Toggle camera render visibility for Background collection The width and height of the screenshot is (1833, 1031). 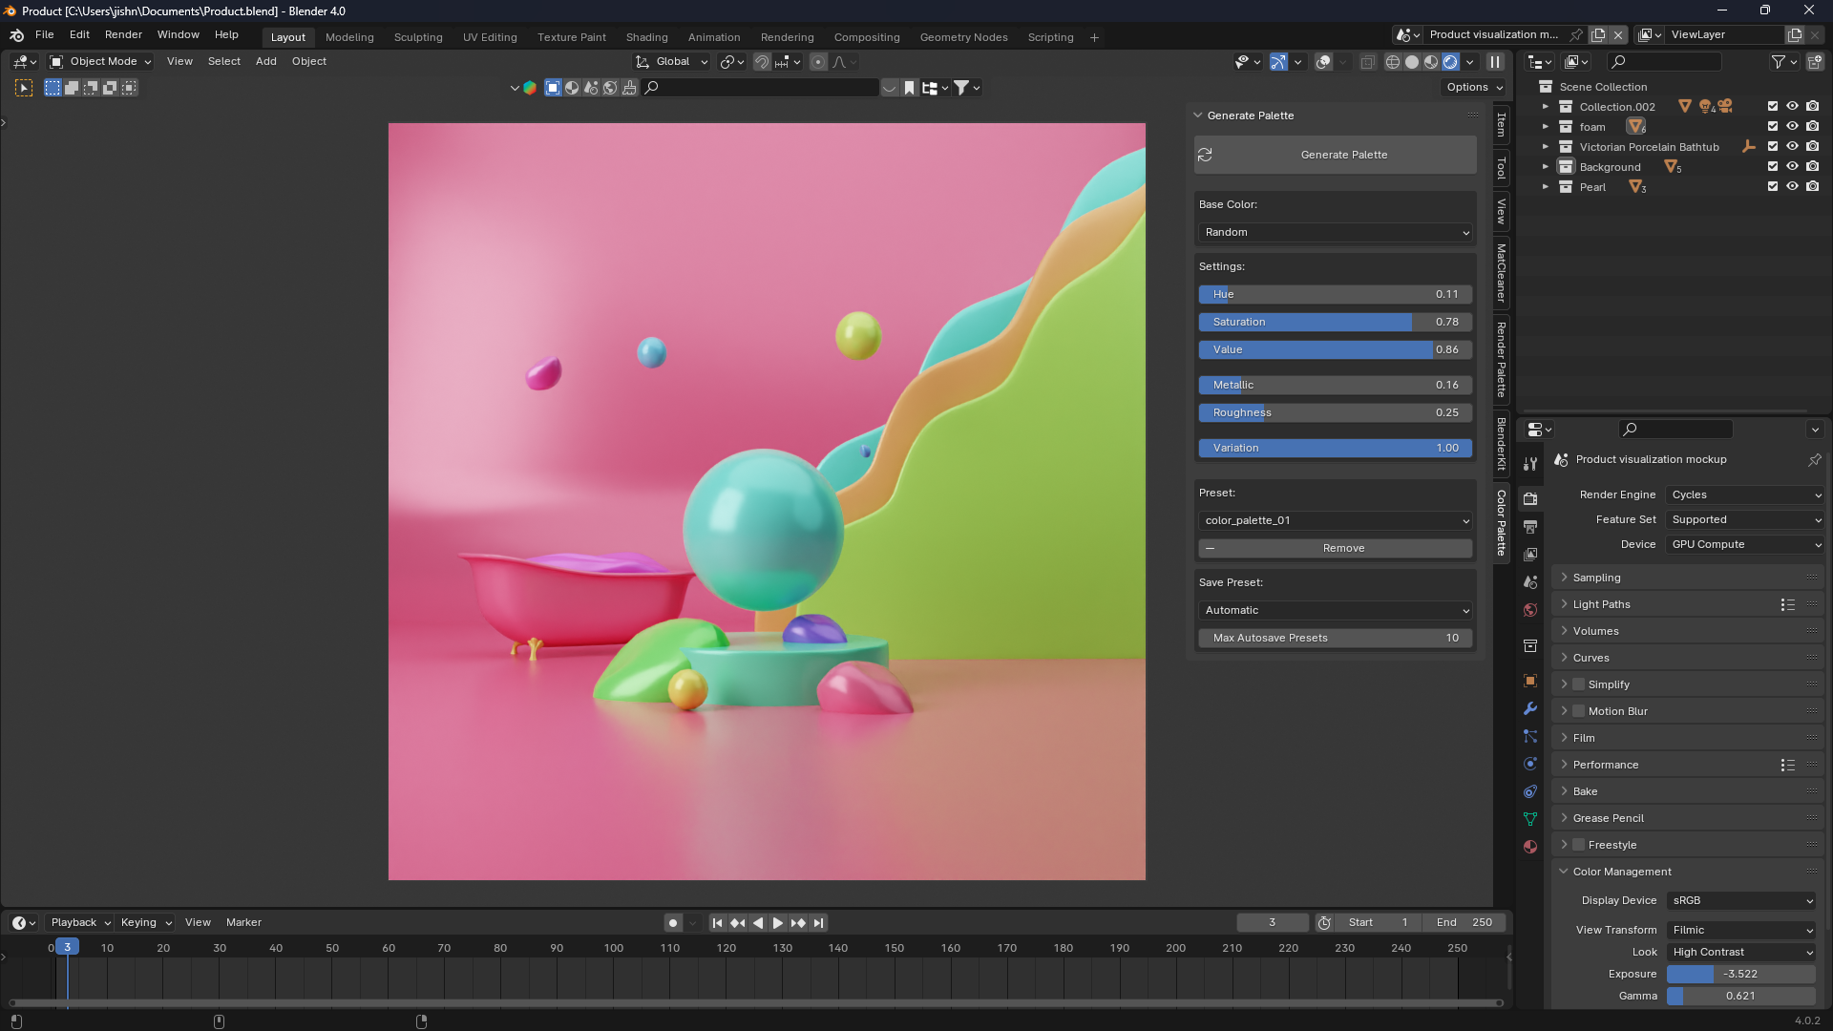tap(1812, 165)
